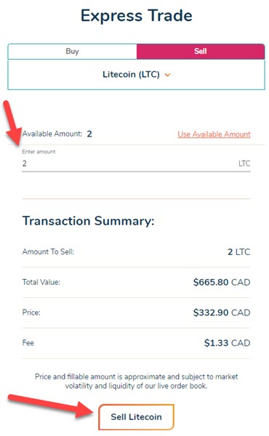Screen dimensions: 269x436
Task: Click the market volatility disclaimer text
Action: pyautogui.click(x=136, y=381)
